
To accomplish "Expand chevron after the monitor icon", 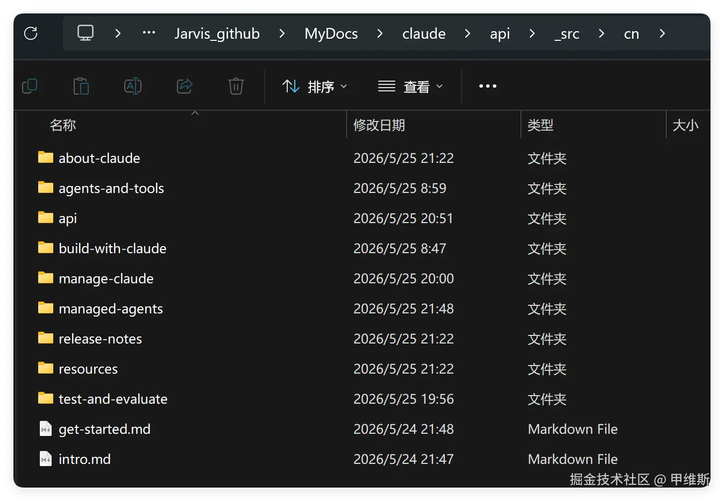I will coord(118,33).
